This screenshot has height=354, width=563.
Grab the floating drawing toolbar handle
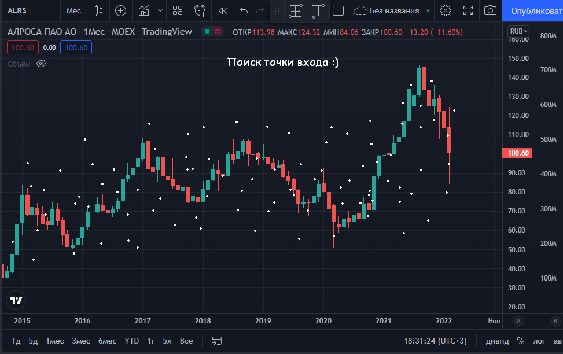click(x=277, y=11)
